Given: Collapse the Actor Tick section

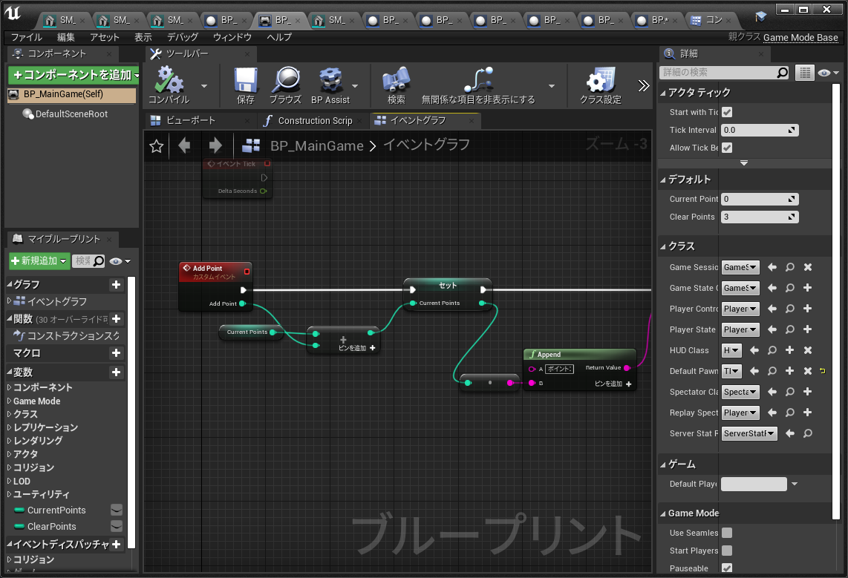Looking at the screenshot, I should (663, 93).
